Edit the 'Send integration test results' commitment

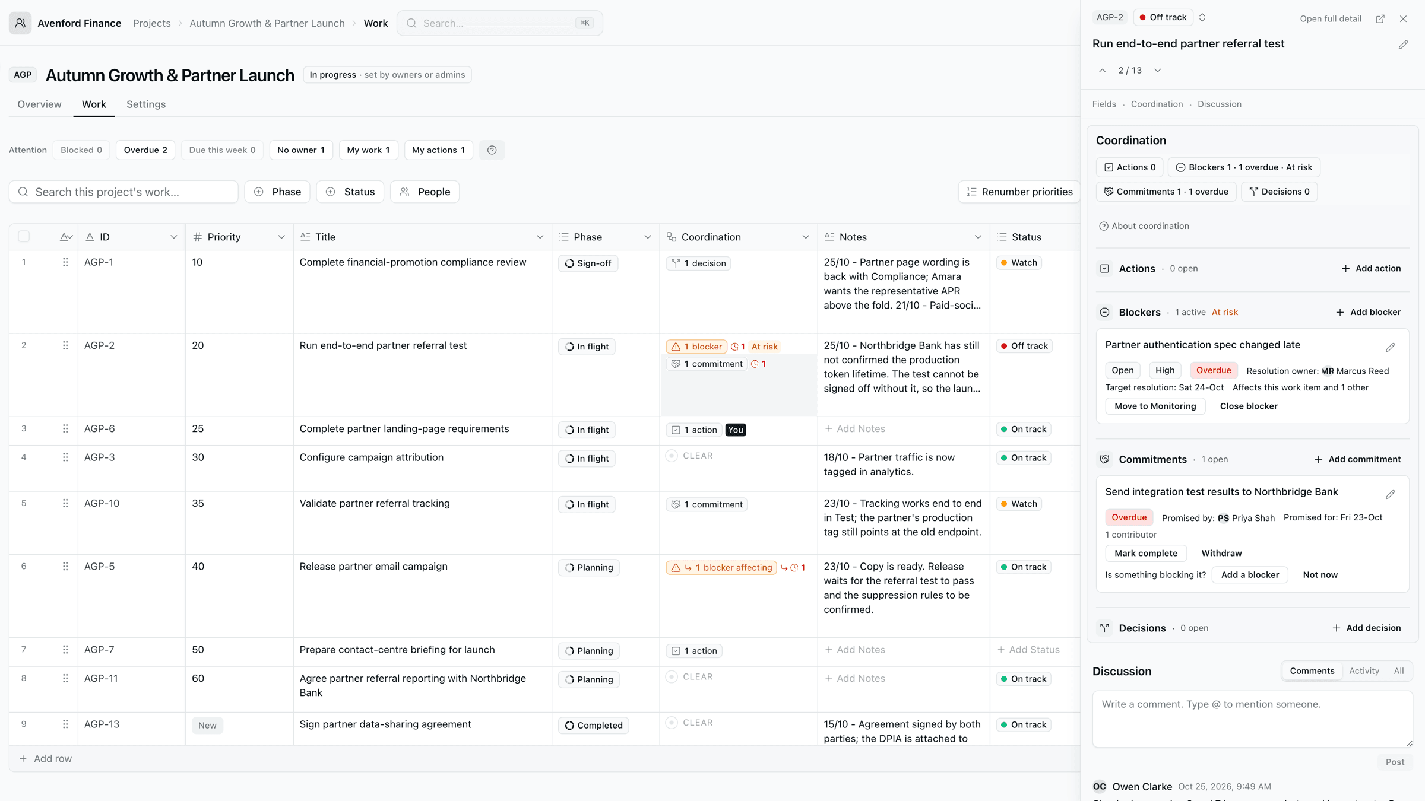[x=1390, y=494]
